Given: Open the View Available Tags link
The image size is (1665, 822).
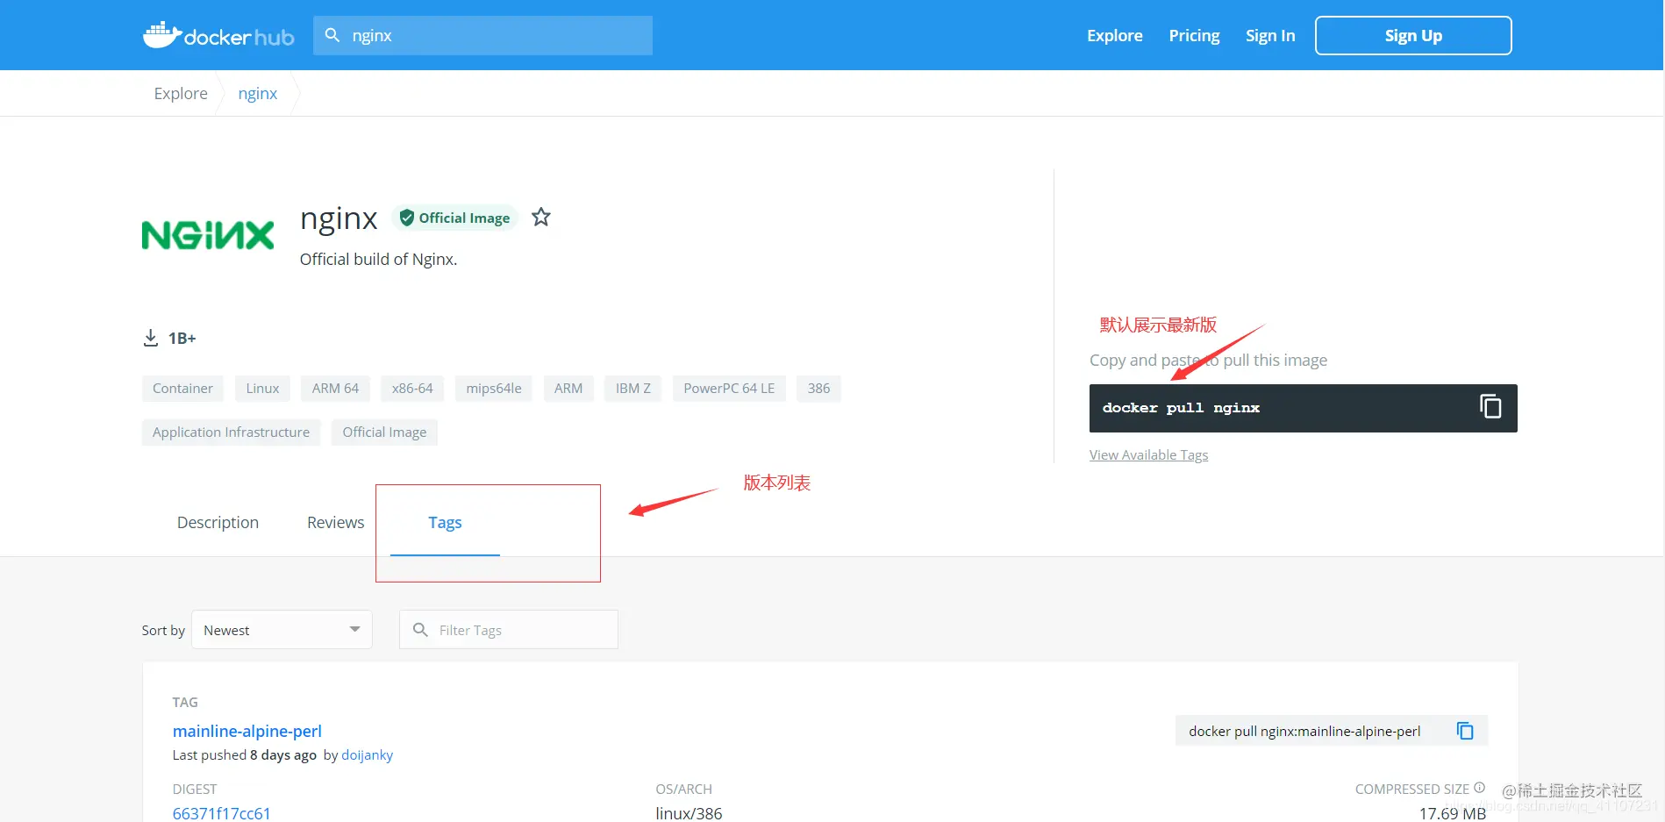Looking at the screenshot, I should click(1148, 454).
